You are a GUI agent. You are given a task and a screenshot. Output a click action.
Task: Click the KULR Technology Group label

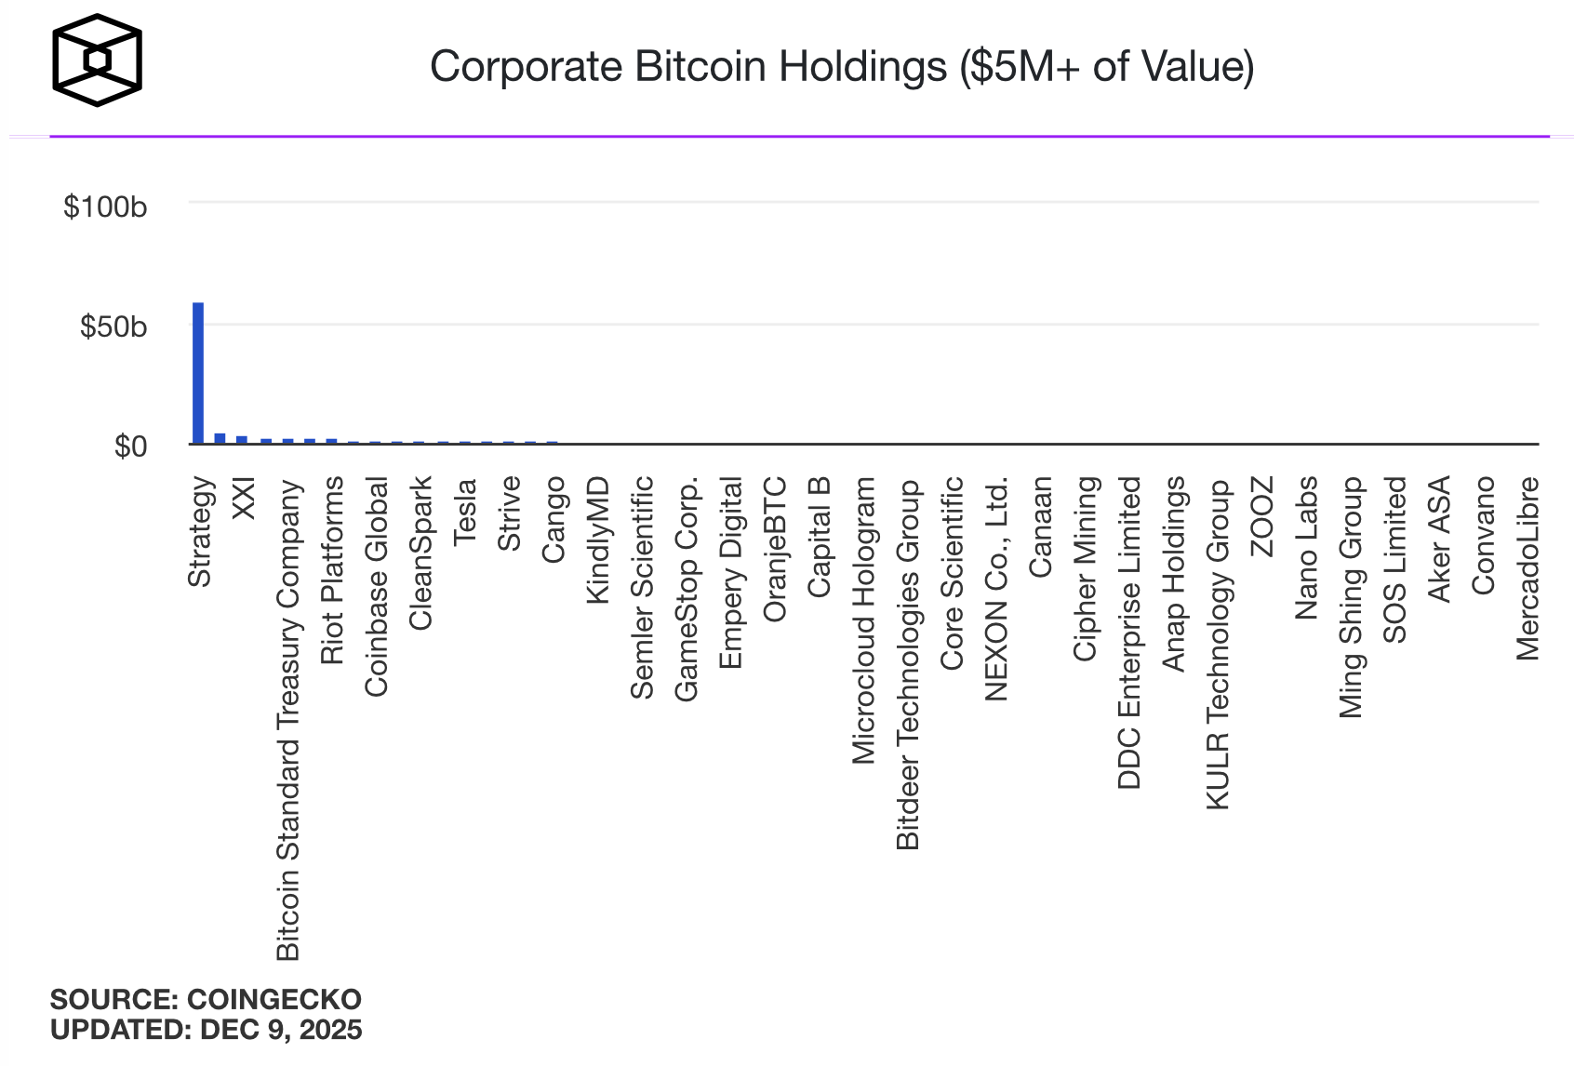[x=1218, y=645]
